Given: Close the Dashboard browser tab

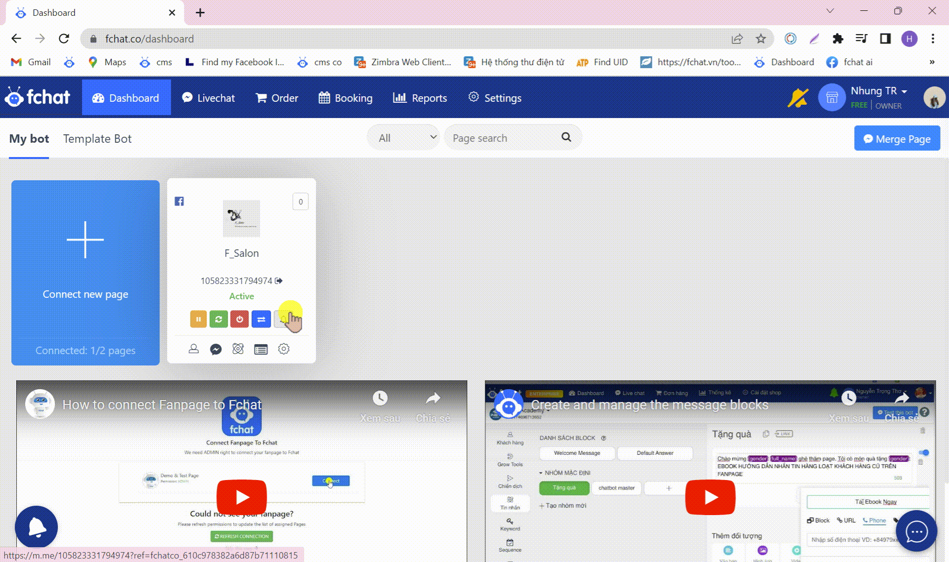Looking at the screenshot, I should click(x=172, y=13).
